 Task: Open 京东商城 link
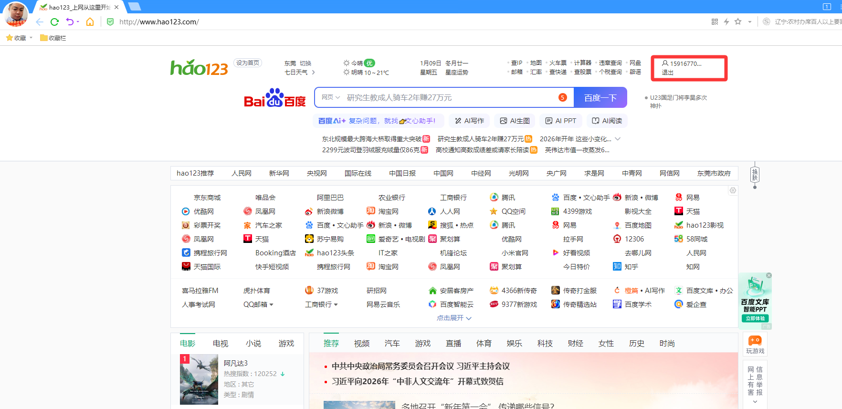(x=207, y=198)
